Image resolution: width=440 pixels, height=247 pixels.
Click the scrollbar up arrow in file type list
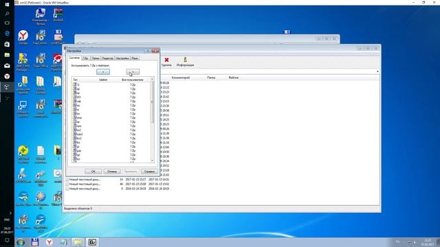(x=152, y=80)
